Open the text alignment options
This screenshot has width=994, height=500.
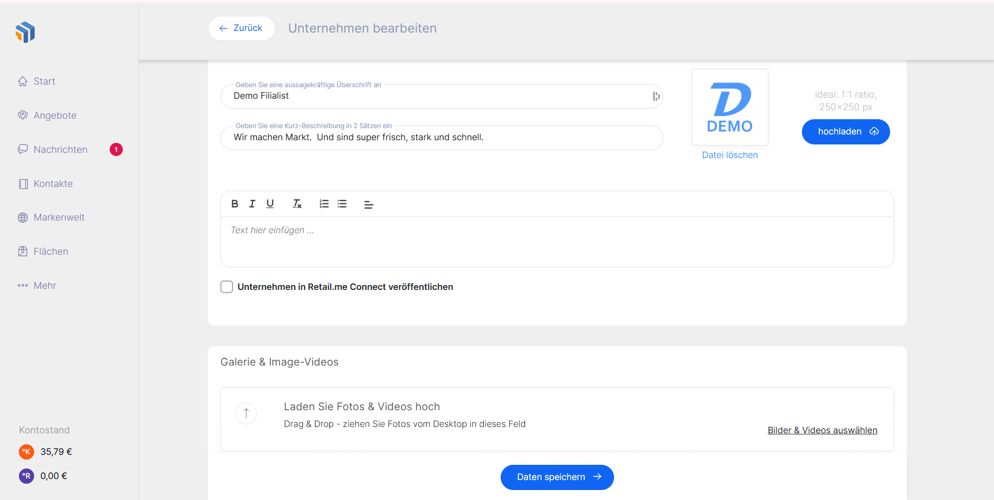click(368, 204)
